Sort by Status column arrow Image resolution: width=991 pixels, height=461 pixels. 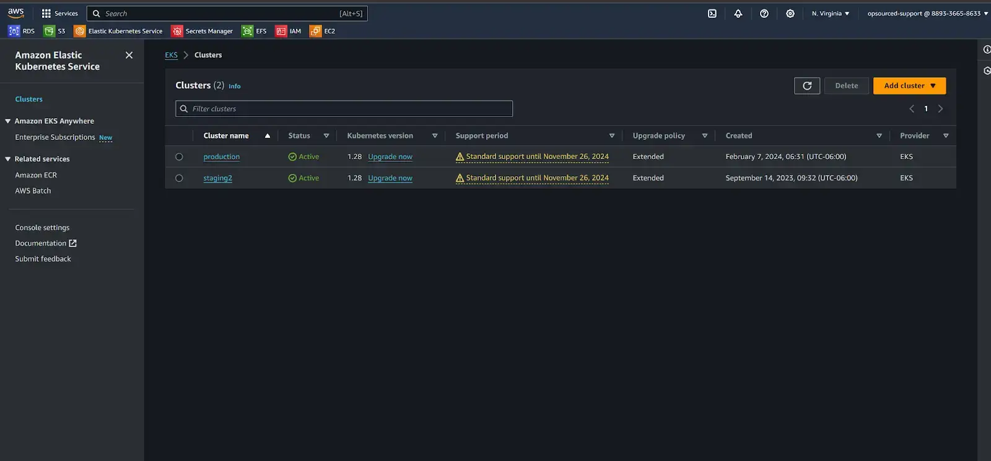[x=326, y=136]
